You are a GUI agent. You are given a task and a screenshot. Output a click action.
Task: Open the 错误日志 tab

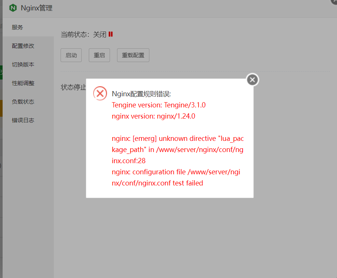[x=28, y=120]
